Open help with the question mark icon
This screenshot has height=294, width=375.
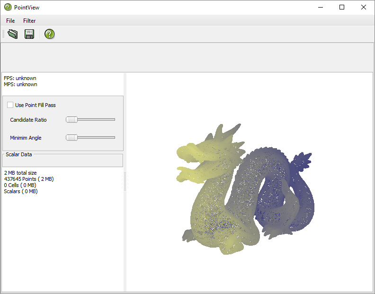pos(50,34)
